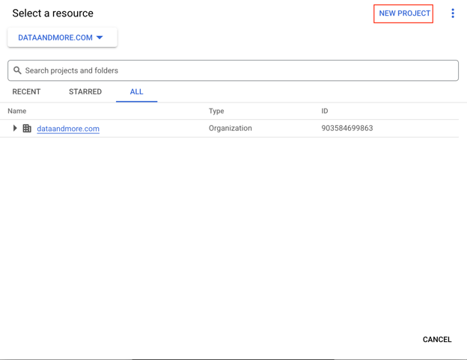
Task: Click the Name column header
Action: [17, 111]
